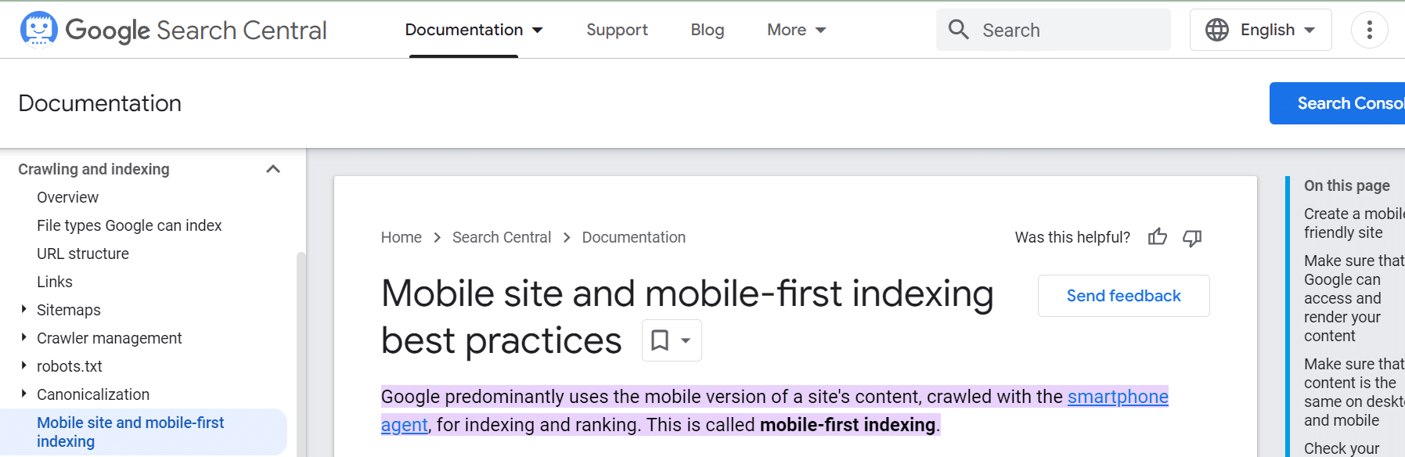Select Overview in the sidebar
The image size is (1405, 457).
pos(67,197)
